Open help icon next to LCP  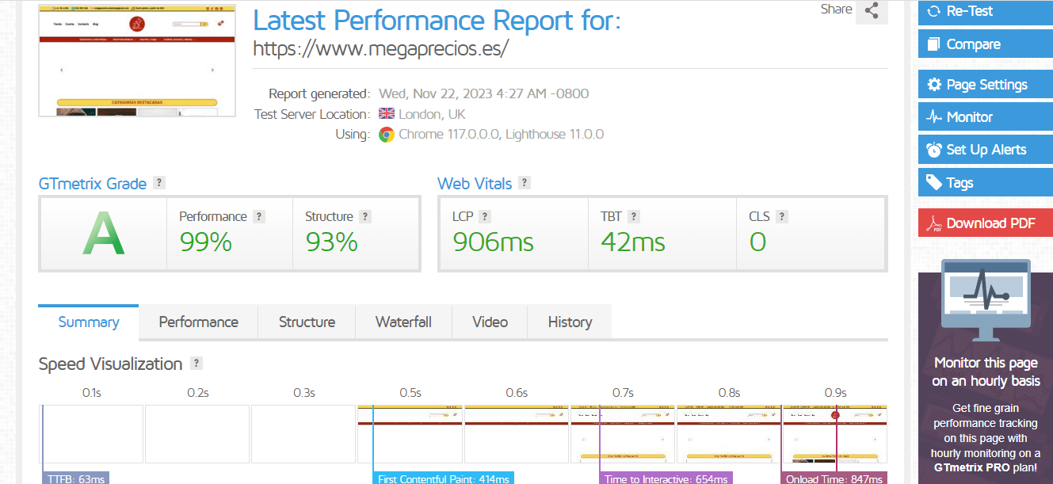[485, 216]
